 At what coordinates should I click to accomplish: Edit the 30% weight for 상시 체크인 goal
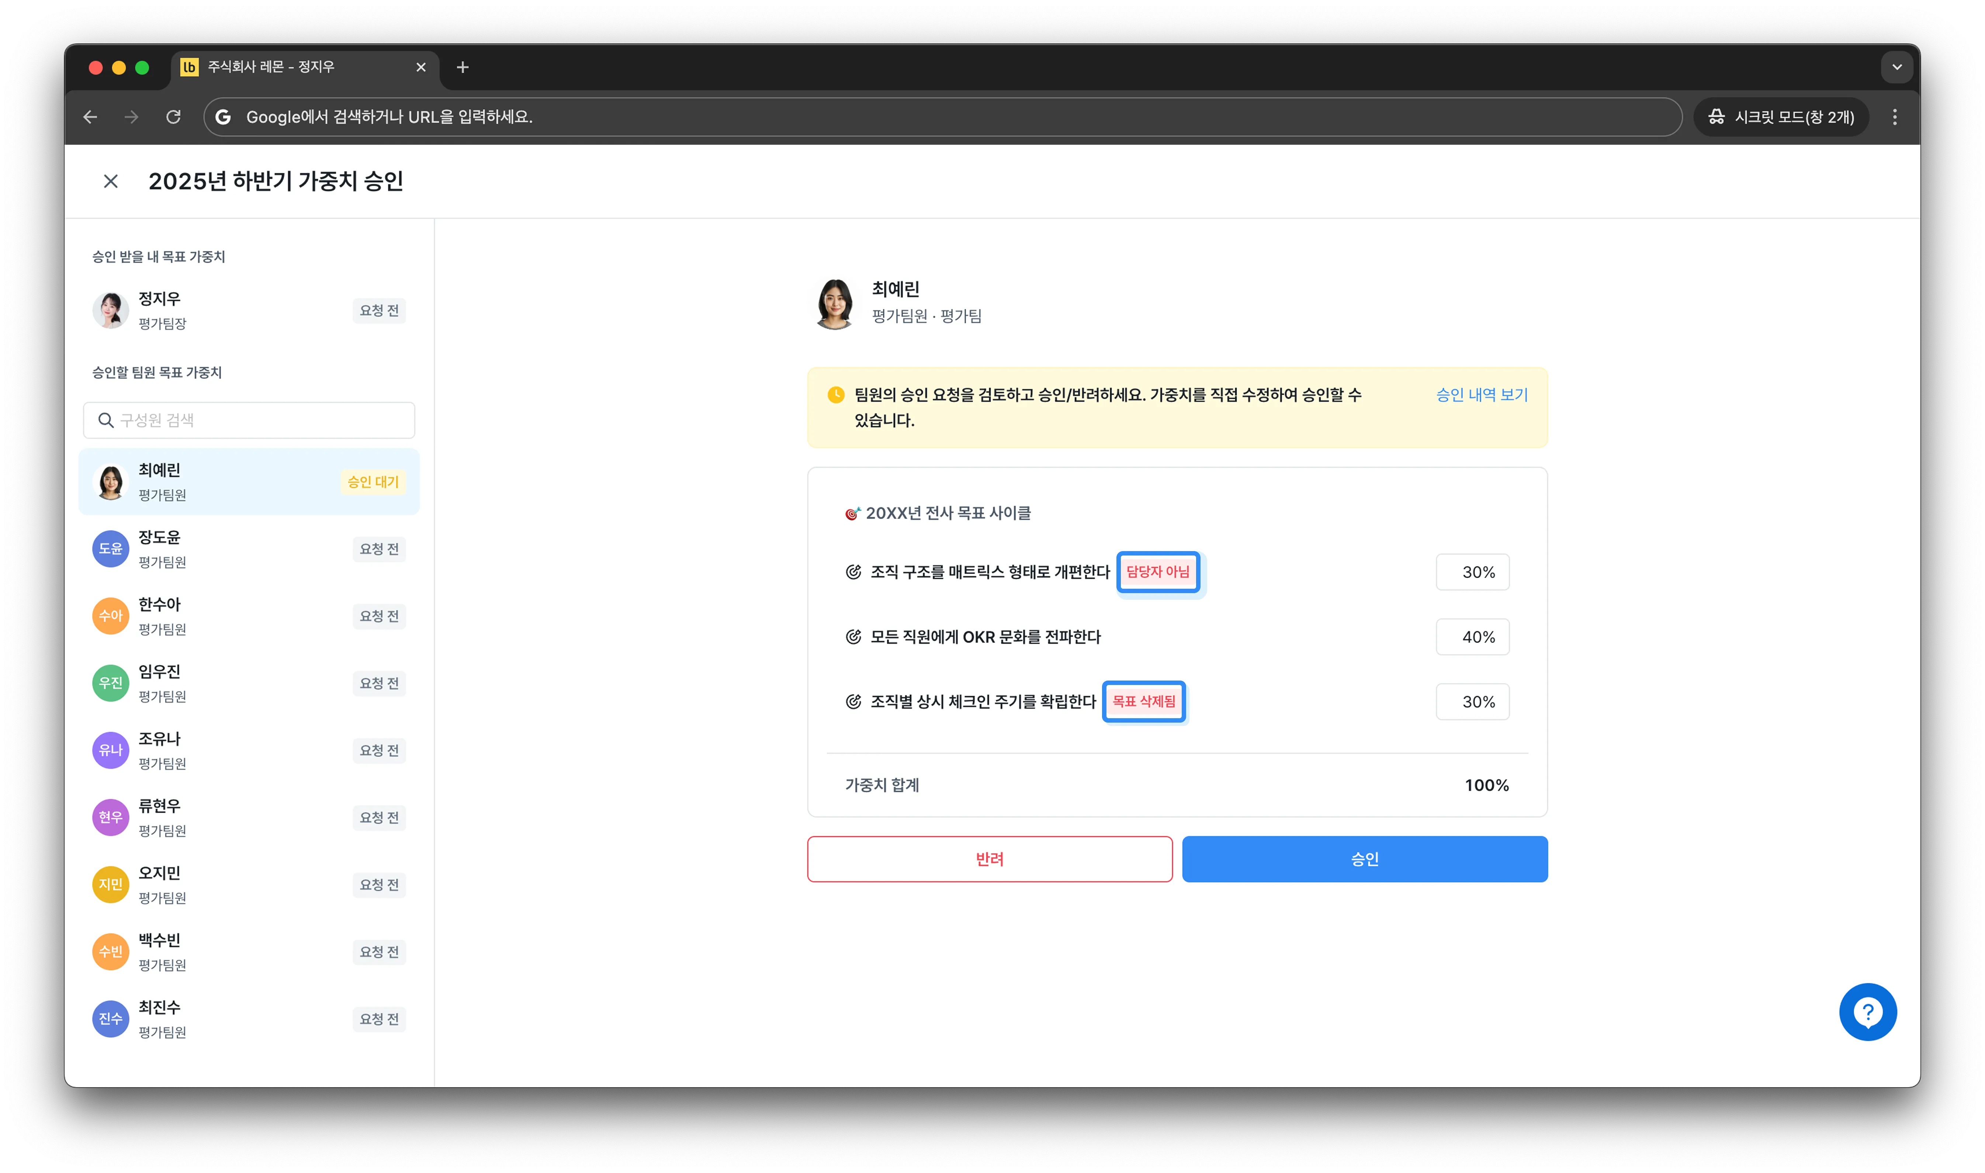point(1472,701)
